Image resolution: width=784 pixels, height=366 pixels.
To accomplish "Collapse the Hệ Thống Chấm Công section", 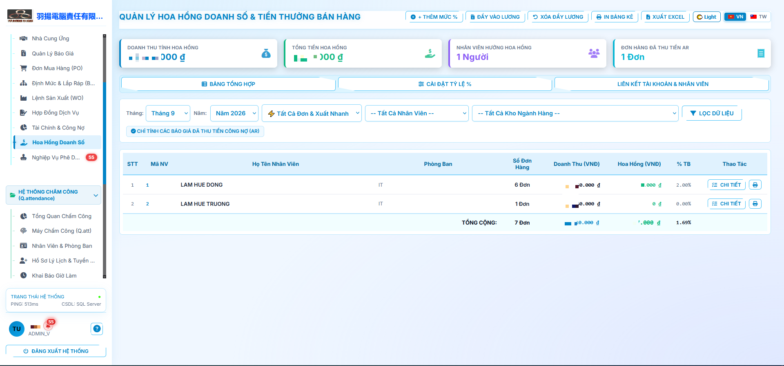I will pos(53,195).
